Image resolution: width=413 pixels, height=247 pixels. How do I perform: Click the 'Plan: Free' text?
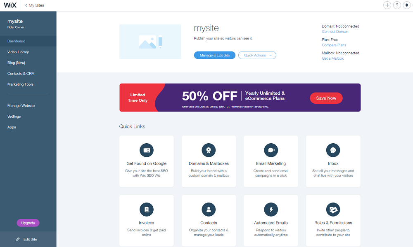330,40
